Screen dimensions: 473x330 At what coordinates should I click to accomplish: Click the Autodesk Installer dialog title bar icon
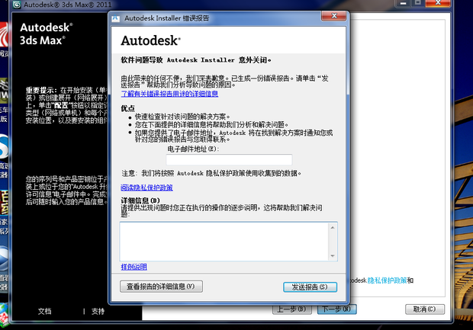pyautogui.click(x=115, y=18)
